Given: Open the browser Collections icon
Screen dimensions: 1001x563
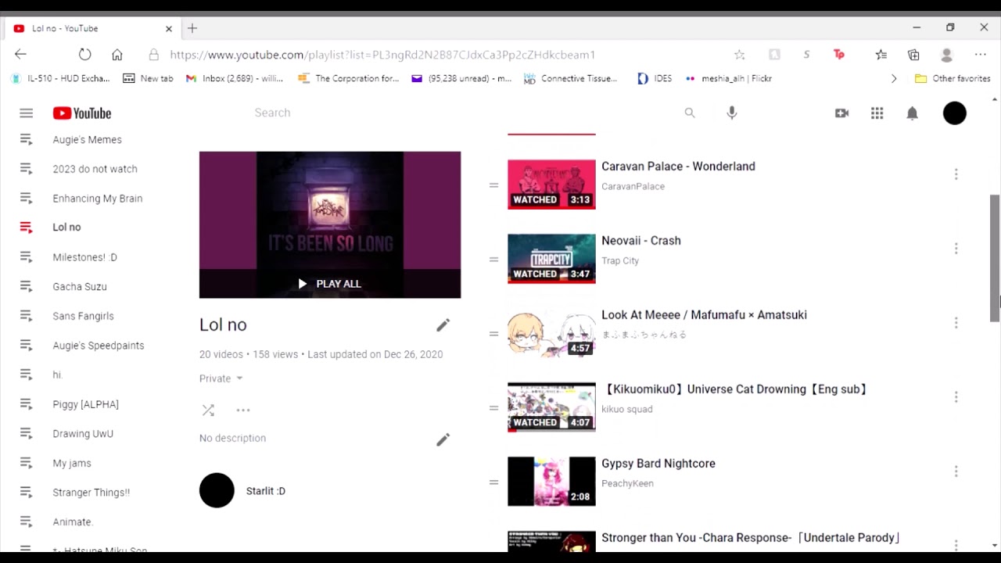Looking at the screenshot, I should (x=913, y=55).
